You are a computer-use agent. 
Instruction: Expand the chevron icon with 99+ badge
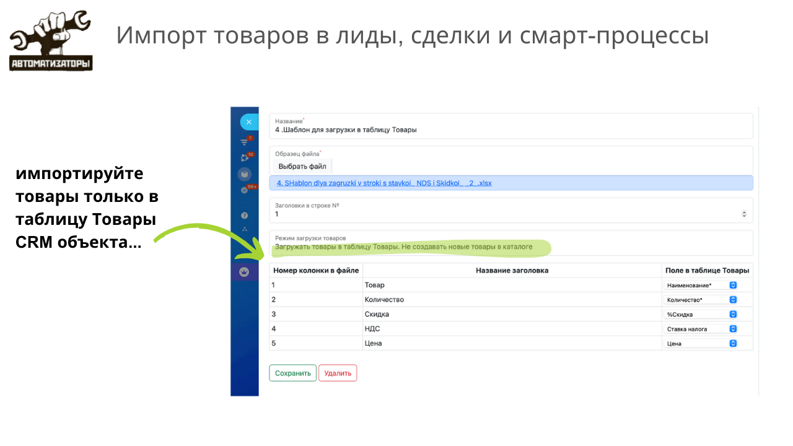[245, 190]
